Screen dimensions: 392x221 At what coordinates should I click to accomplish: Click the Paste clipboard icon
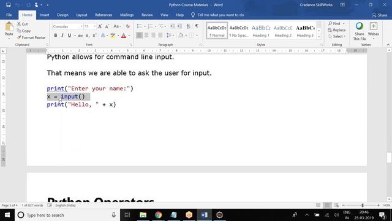coord(9,27)
